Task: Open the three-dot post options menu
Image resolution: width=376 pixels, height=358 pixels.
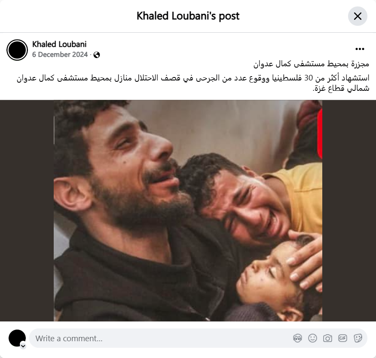Action: pos(360,49)
